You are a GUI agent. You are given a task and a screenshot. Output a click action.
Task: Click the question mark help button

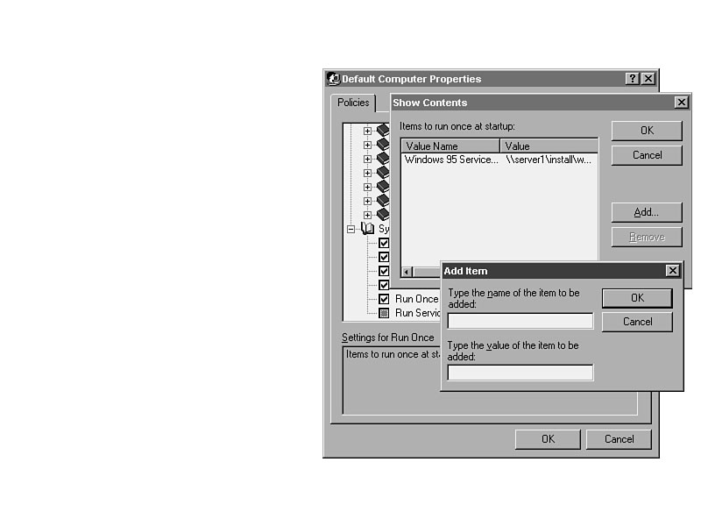tap(633, 79)
